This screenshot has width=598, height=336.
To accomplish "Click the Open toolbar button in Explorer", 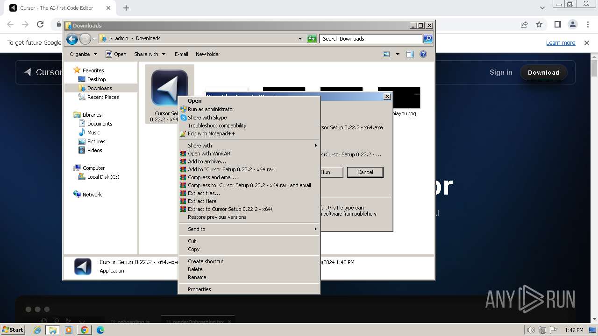I will [x=116, y=54].
